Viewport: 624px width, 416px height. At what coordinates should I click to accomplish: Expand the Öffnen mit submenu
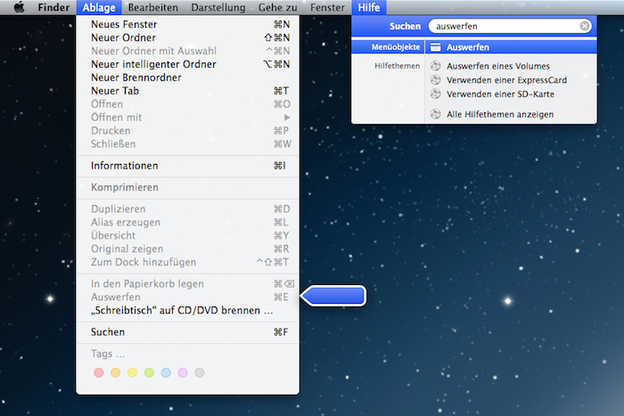[x=187, y=118]
